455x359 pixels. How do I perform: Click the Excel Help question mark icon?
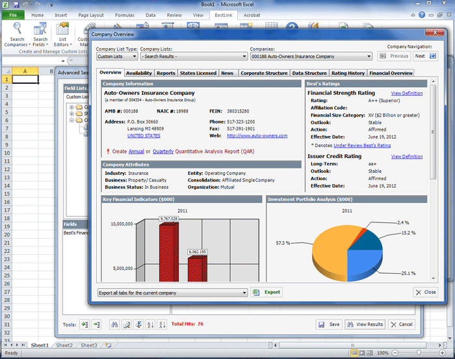pyautogui.click(x=422, y=15)
